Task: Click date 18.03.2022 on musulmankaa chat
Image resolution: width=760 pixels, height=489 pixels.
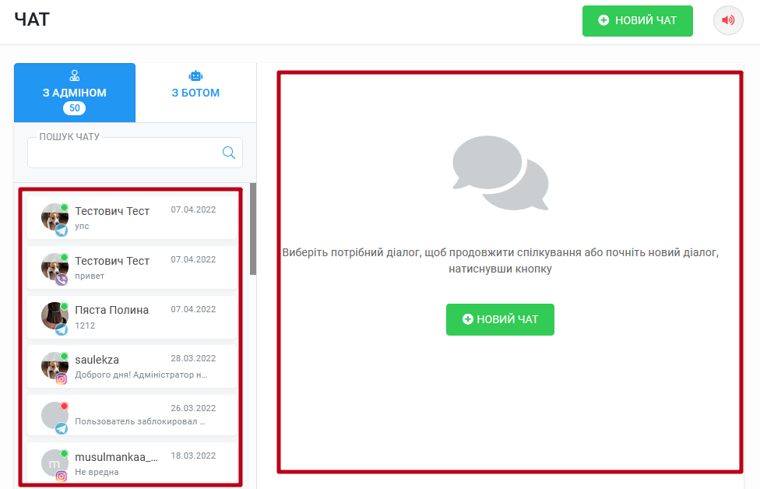Action: pyautogui.click(x=193, y=456)
